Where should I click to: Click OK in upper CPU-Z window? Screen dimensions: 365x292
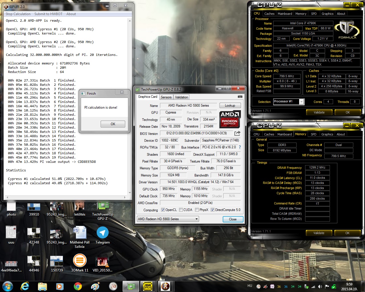click(348, 112)
